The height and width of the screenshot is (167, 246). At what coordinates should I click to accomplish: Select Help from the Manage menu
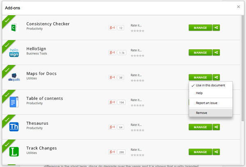pyautogui.click(x=211, y=93)
